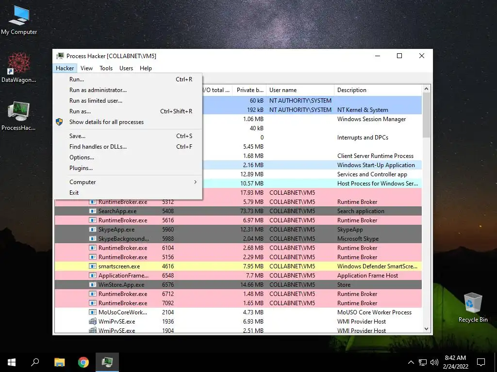Open taskbar search magnifier
Screen dimensions: 497x372
click(x=35, y=362)
